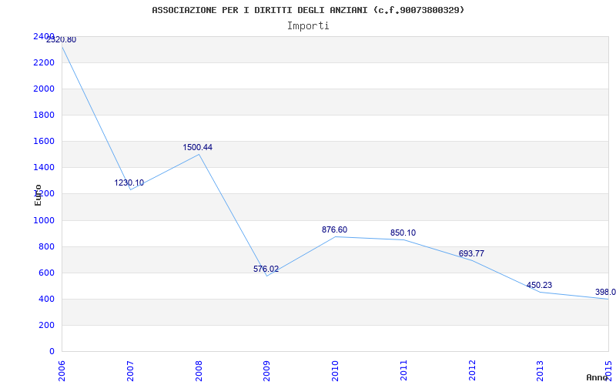Click the 200 y-axis tick label

point(47,325)
